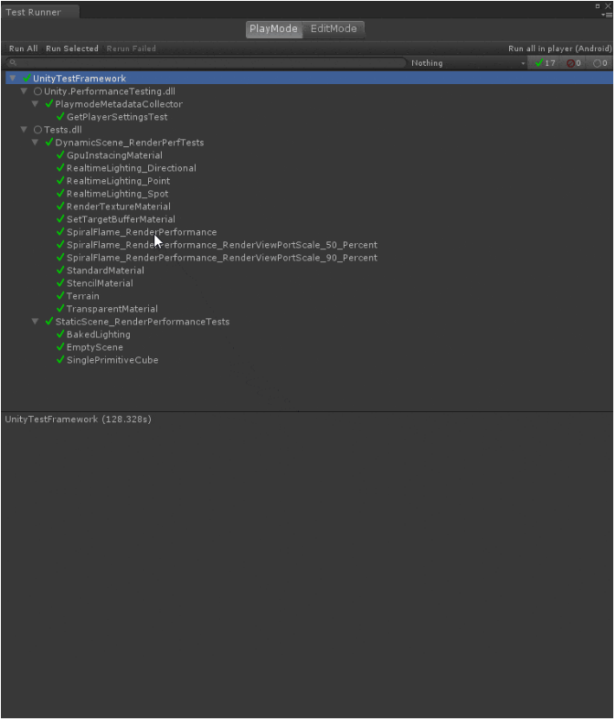Click the magnifier icon in the search field

coord(13,63)
